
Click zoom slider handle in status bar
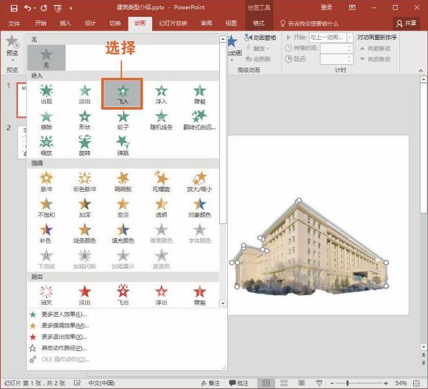[x=347, y=383]
